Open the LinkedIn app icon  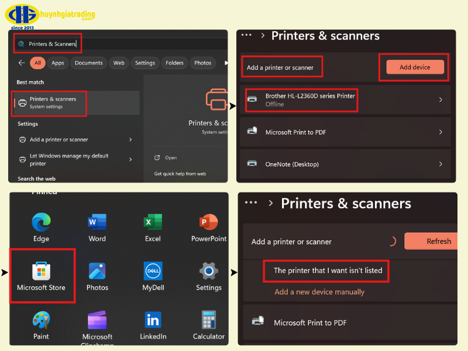(153, 320)
